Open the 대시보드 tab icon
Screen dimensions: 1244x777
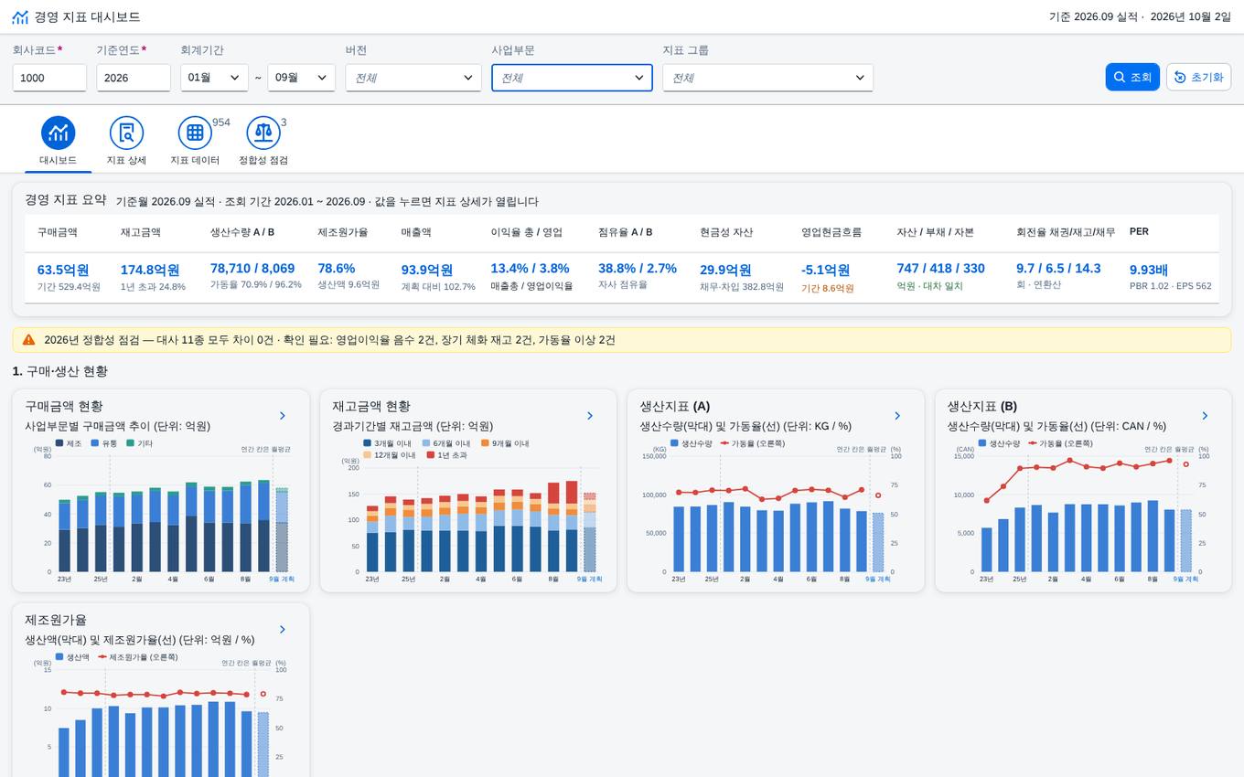58,133
